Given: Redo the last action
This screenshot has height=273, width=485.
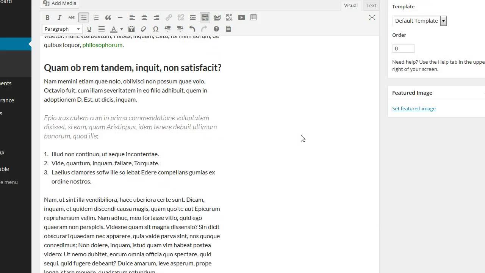Looking at the screenshot, I should [204, 29].
